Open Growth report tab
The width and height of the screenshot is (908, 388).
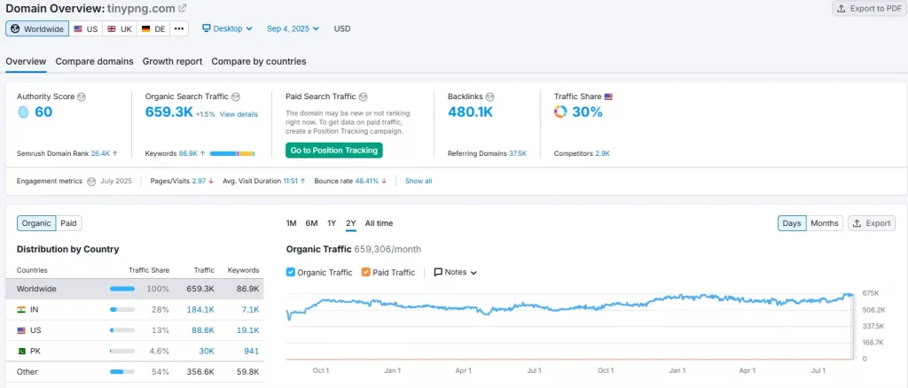click(173, 61)
